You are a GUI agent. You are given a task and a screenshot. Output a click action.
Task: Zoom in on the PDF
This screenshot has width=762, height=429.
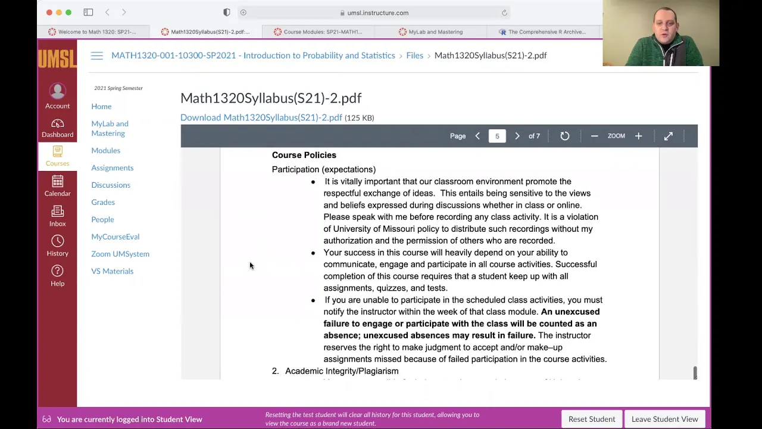click(x=638, y=136)
